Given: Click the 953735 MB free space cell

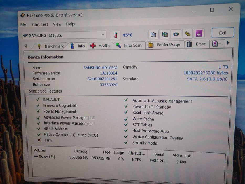Looking at the screenshot, I should pyautogui.click(x=101, y=158).
